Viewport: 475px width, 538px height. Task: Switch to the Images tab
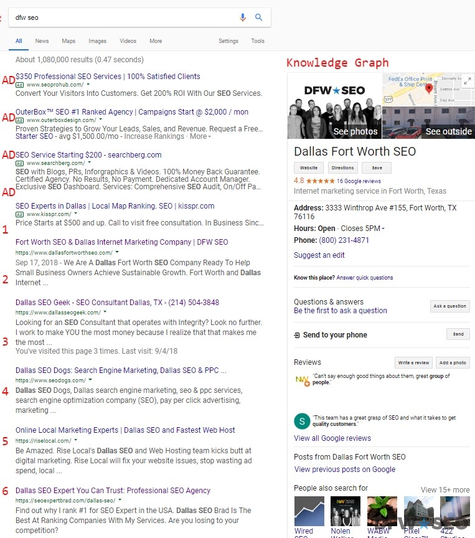coord(97,41)
